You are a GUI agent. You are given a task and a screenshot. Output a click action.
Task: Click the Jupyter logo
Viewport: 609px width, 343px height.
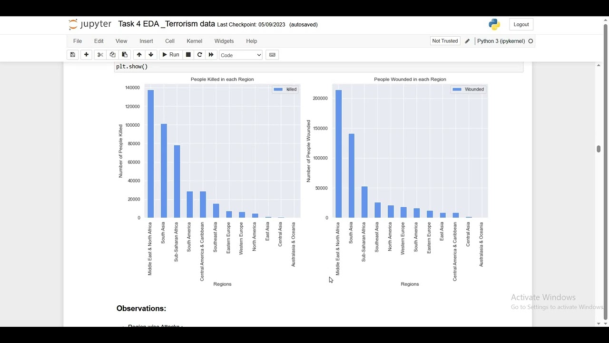pos(90,24)
